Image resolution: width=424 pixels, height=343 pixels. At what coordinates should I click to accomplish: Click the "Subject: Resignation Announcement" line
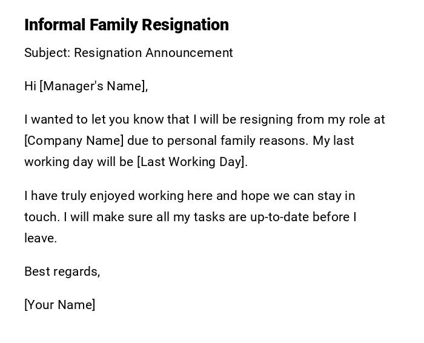128,53
